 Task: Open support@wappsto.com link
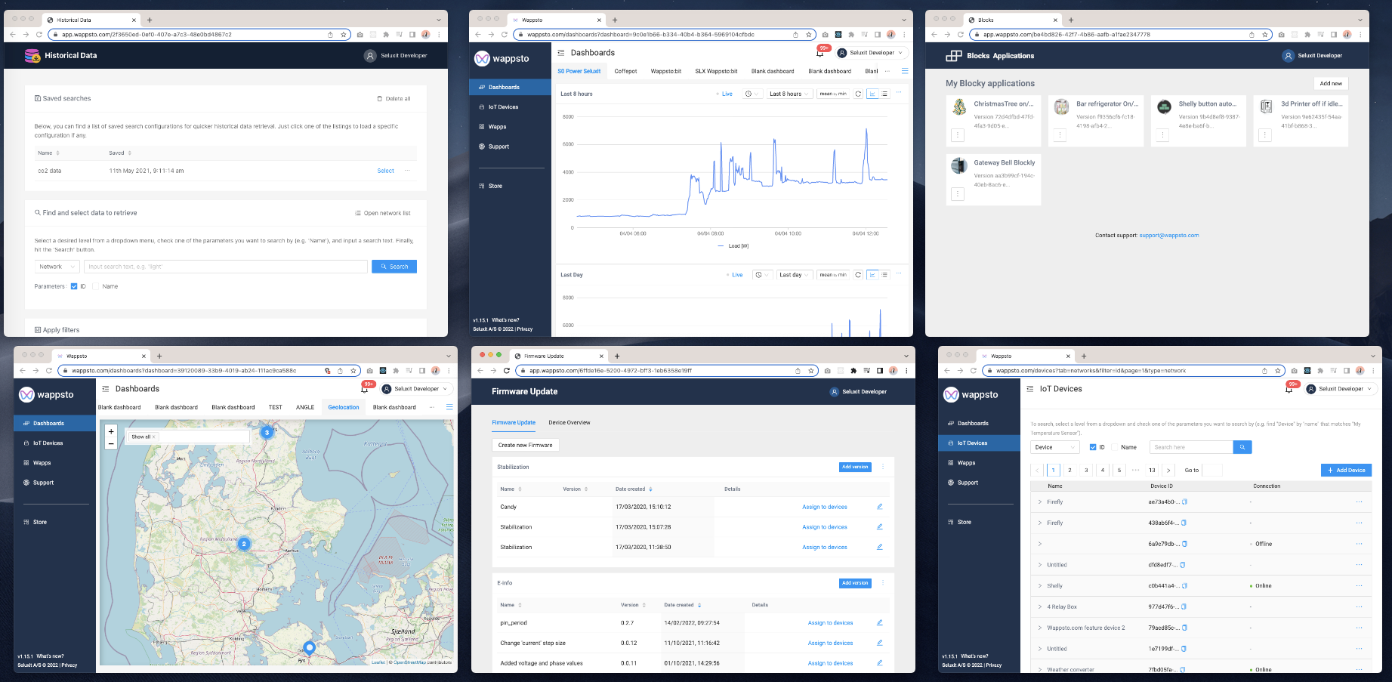1169,235
